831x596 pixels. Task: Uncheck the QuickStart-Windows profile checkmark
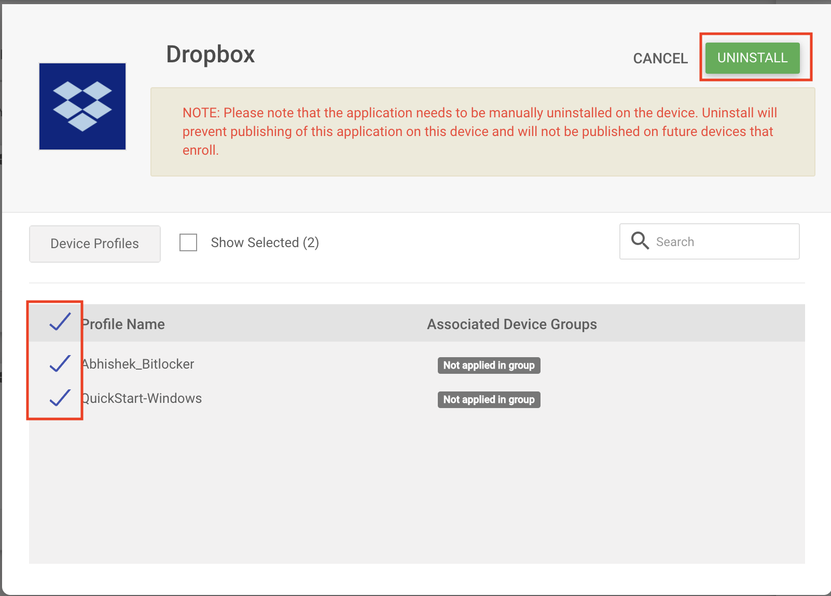coord(60,398)
